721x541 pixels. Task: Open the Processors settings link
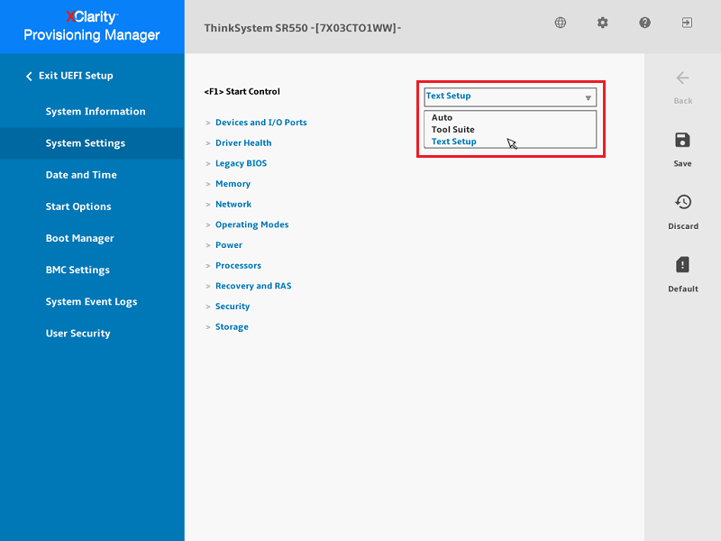click(238, 266)
